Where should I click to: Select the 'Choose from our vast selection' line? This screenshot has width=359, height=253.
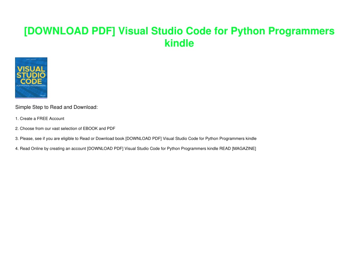tap(65, 128)
